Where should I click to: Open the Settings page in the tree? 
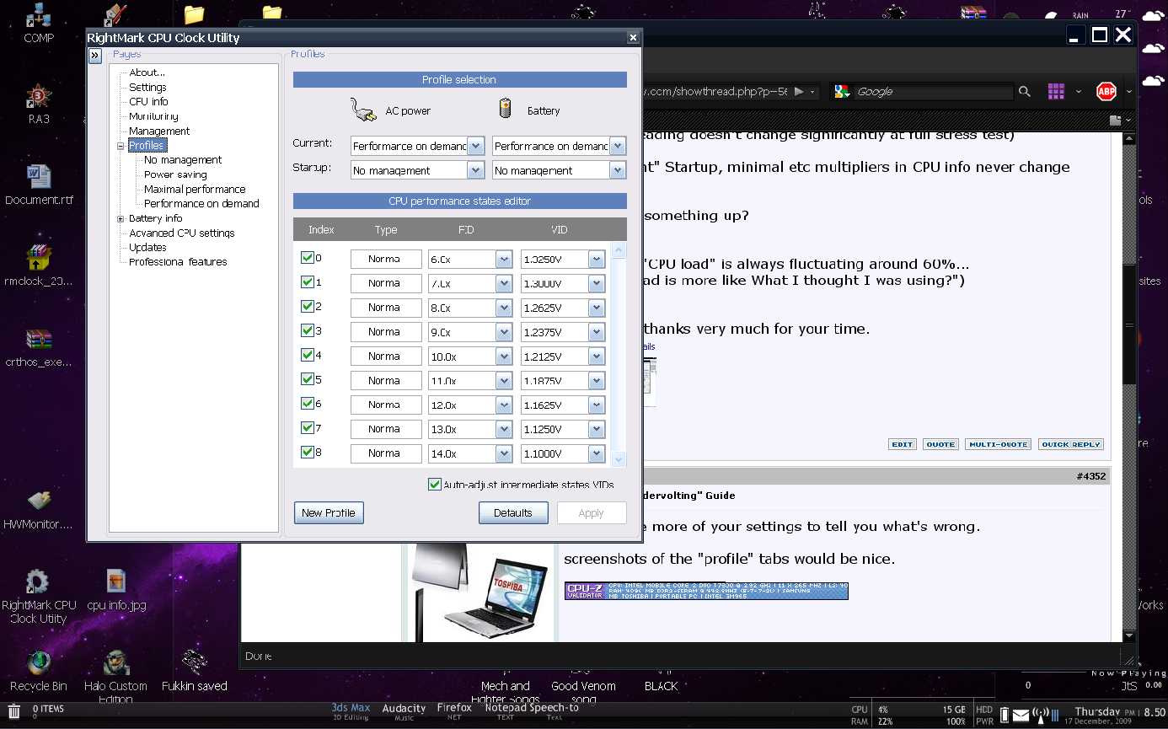click(x=147, y=87)
